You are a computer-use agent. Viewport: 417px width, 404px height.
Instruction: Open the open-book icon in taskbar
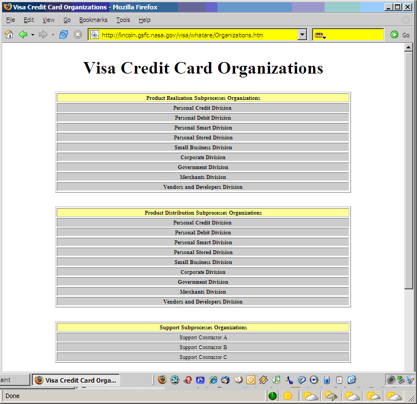click(238, 380)
